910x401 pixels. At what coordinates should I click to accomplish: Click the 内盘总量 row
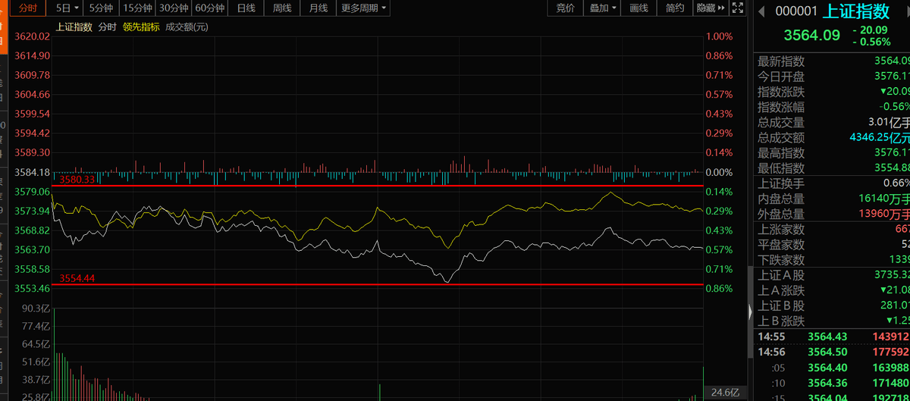(833, 199)
